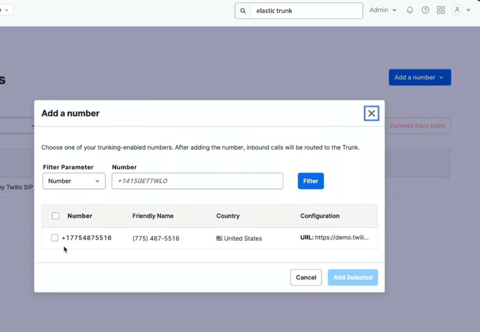The width and height of the screenshot is (480, 332).
Task: Expand the Add a number dropdown button
Action: [419, 77]
